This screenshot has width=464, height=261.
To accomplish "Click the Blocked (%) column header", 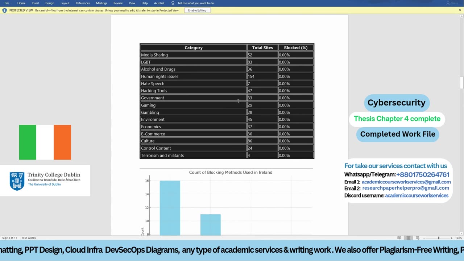I will pyautogui.click(x=296, y=47).
